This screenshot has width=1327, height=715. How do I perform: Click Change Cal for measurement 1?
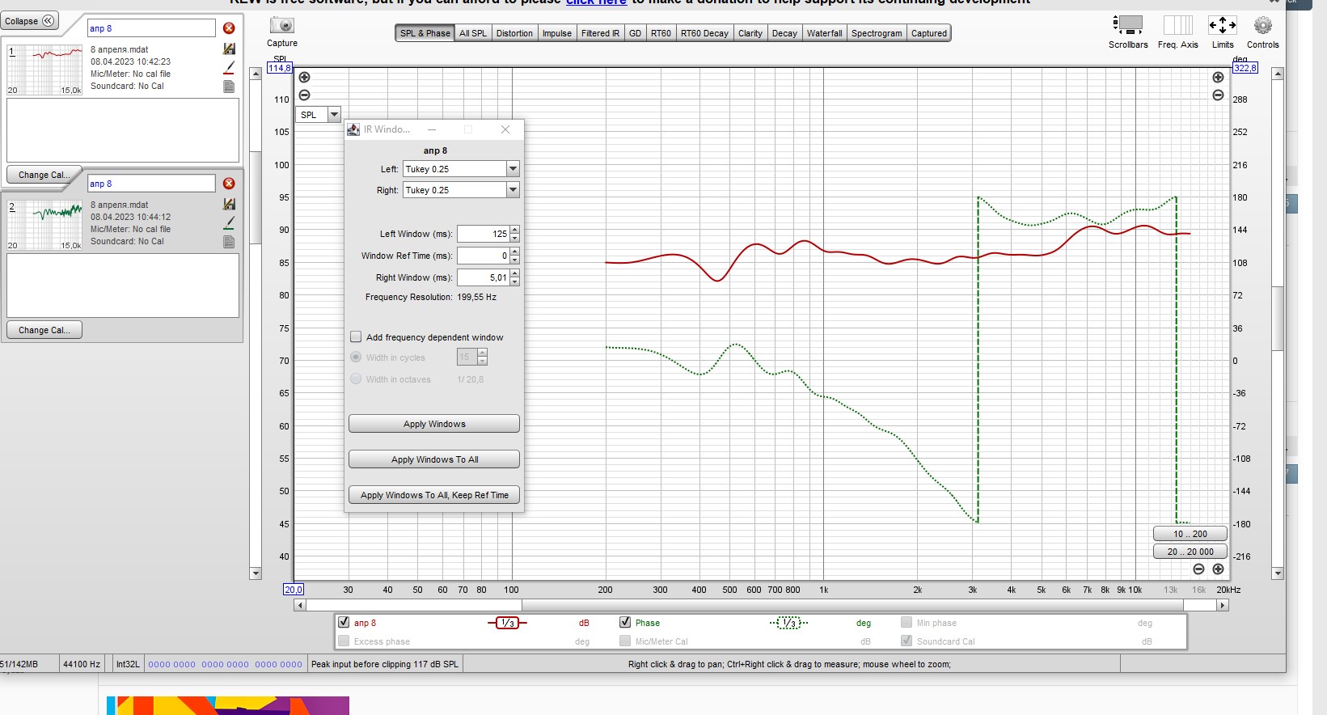44,175
